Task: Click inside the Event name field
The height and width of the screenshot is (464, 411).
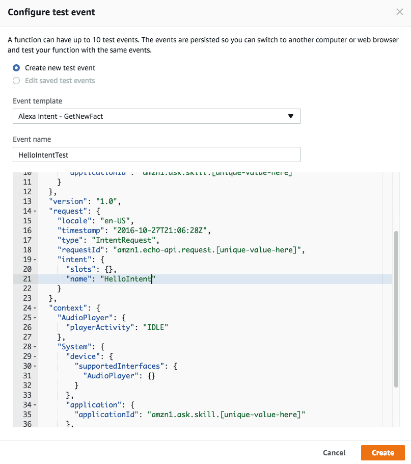Action: click(153, 154)
